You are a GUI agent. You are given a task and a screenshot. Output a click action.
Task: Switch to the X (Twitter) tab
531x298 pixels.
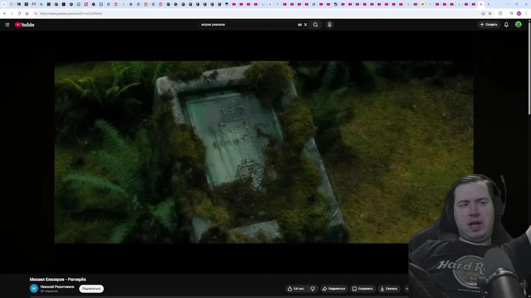26,4
